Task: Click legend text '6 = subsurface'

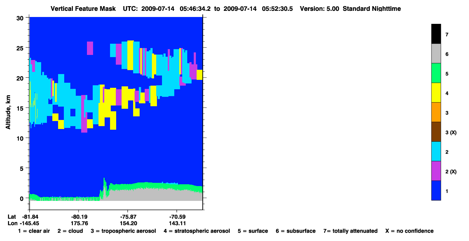Action: pyautogui.click(x=295, y=231)
